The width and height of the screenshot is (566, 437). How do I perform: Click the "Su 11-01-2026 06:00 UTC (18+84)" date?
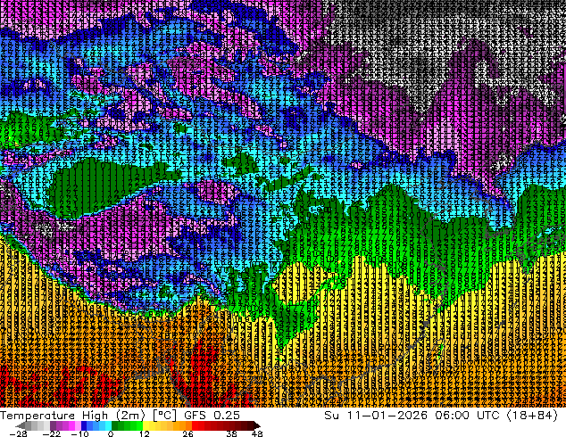click(x=441, y=416)
